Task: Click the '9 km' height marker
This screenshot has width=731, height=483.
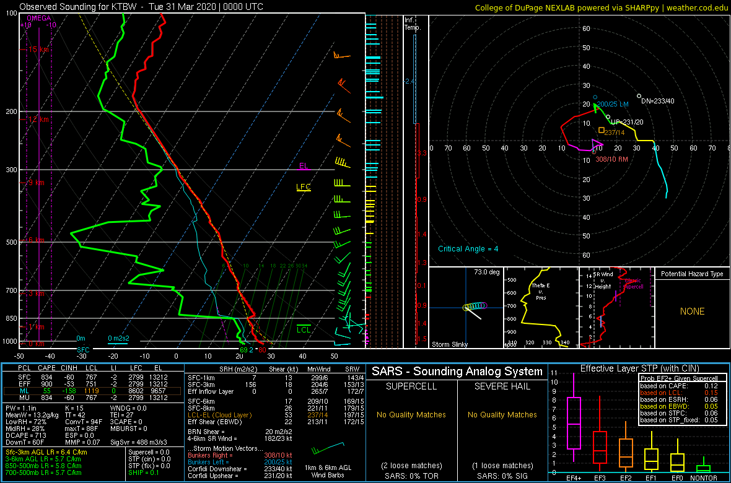Action: [36, 183]
